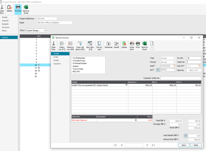
Task: Expand the Type dropdown
Action: [175, 58]
